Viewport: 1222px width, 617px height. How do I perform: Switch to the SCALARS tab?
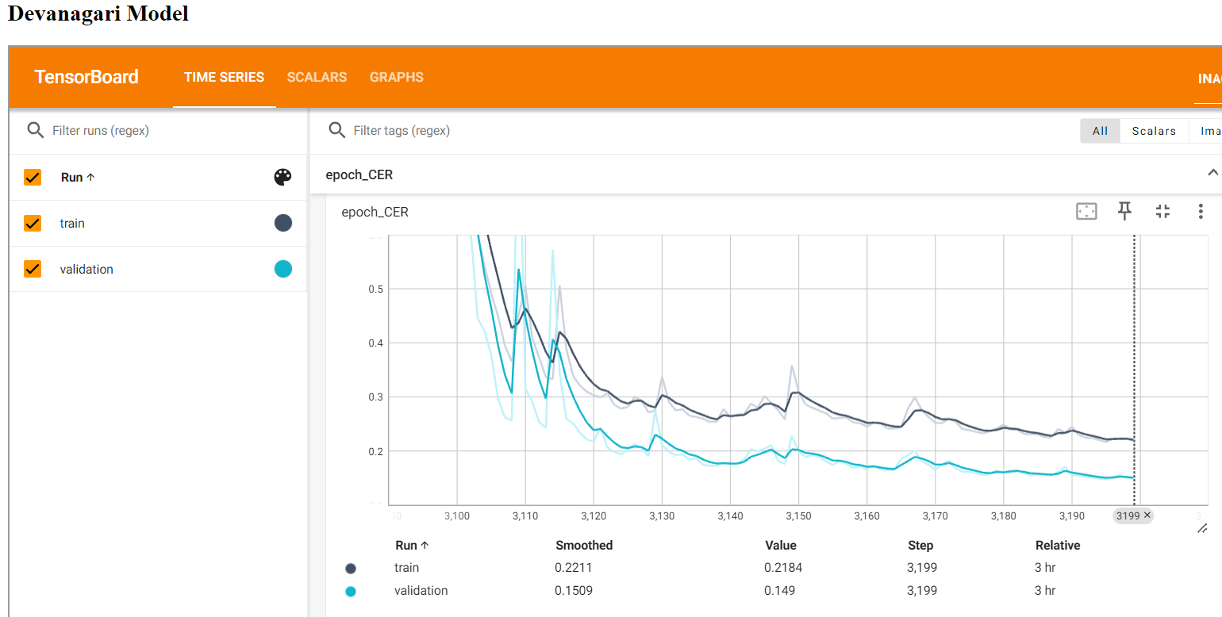[x=317, y=77]
